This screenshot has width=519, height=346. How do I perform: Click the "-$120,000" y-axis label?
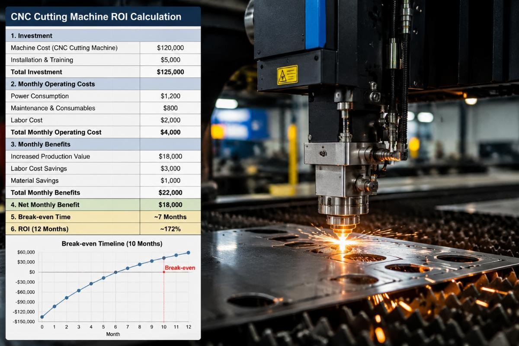coord(24,312)
